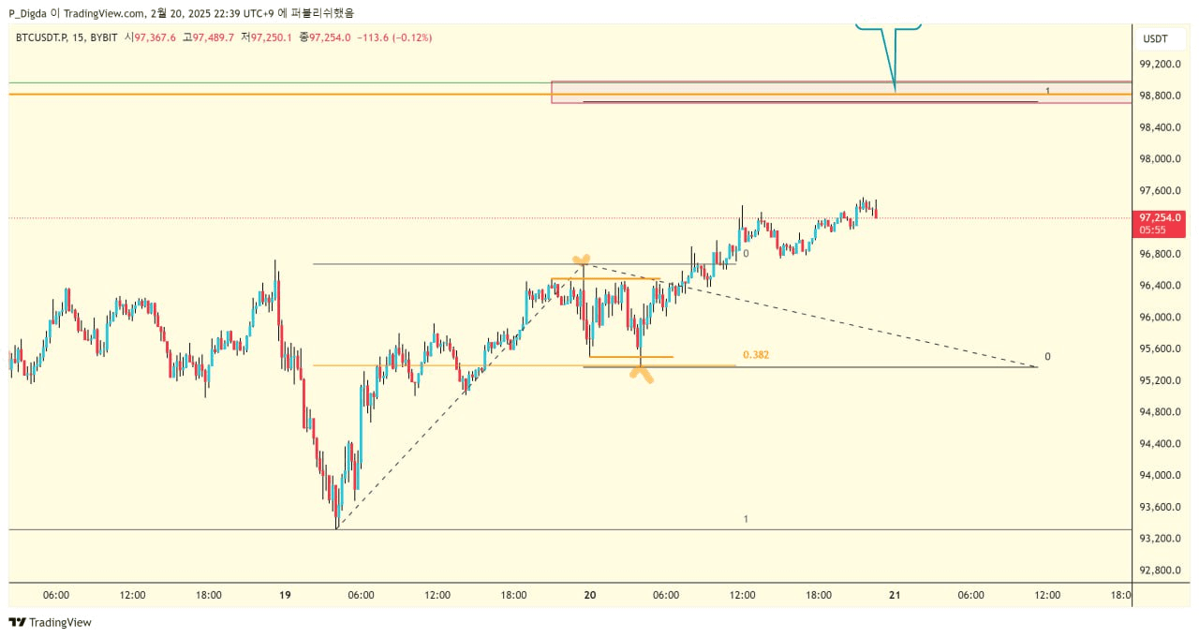Image resolution: width=1199 pixels, height=638 pixels.
Task: Click the 96,400.0 price axis label
Action: tap(1159, 286)
